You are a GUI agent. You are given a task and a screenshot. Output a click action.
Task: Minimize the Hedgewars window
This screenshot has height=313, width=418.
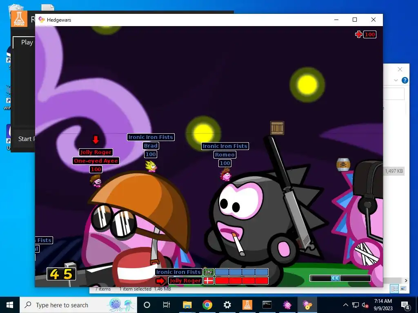tap(336, 20)
